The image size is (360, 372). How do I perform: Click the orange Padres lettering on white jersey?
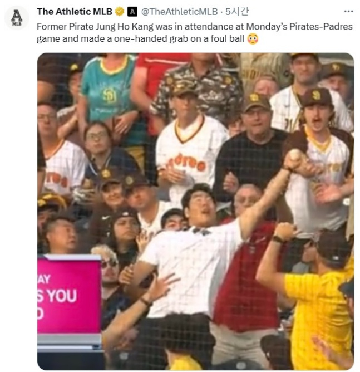point(187,163)
